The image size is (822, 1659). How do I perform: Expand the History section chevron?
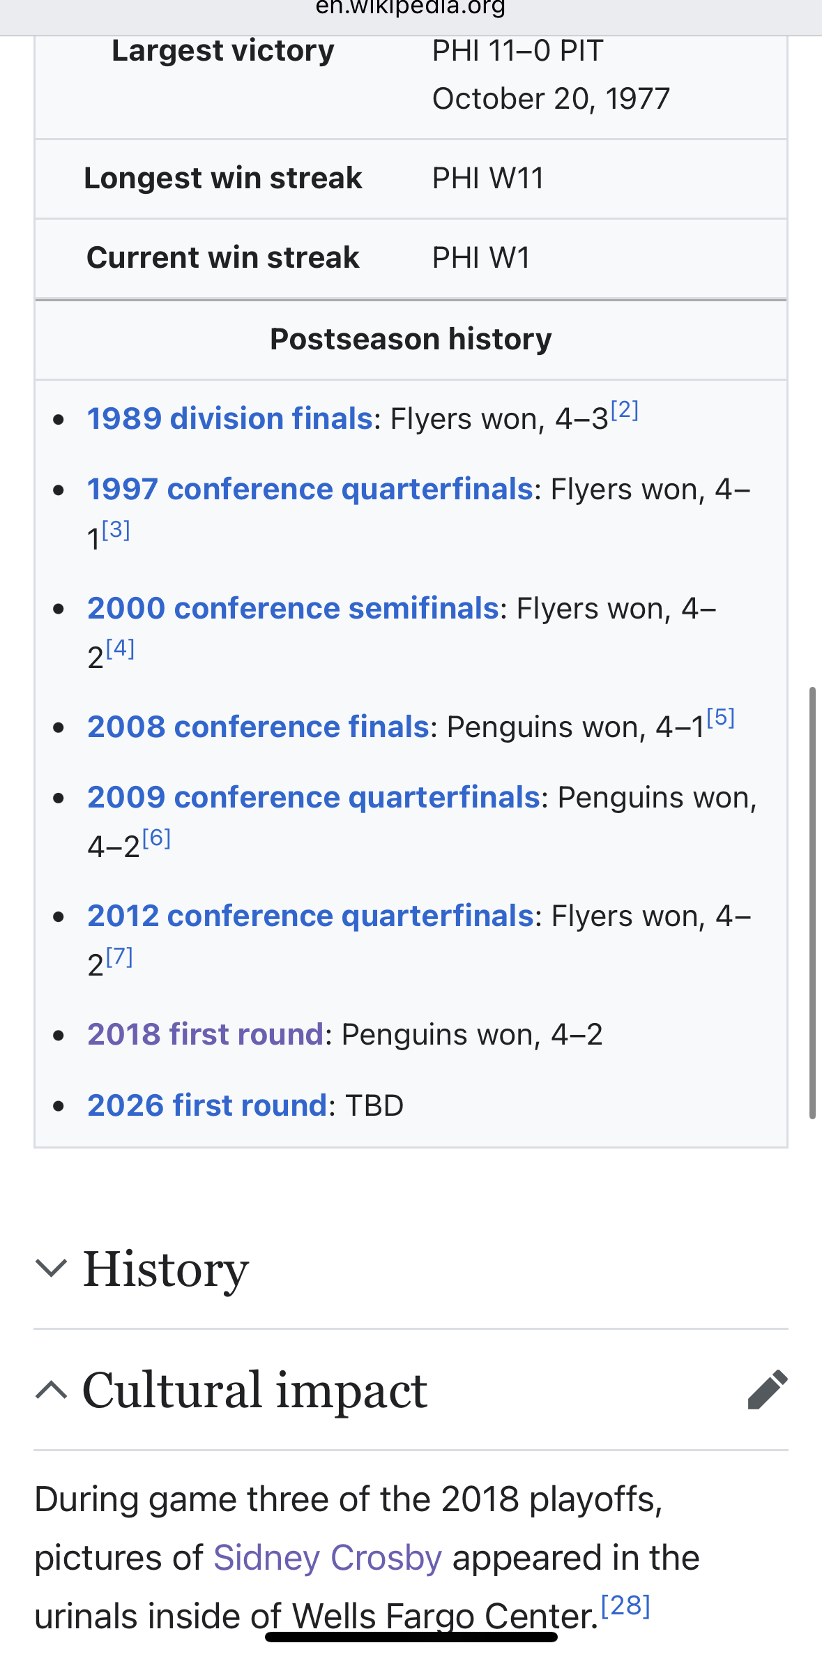[x=51, y=1268]
